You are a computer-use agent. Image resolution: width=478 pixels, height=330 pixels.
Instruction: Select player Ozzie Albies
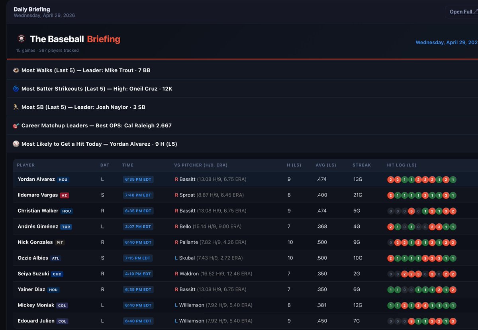33,258
